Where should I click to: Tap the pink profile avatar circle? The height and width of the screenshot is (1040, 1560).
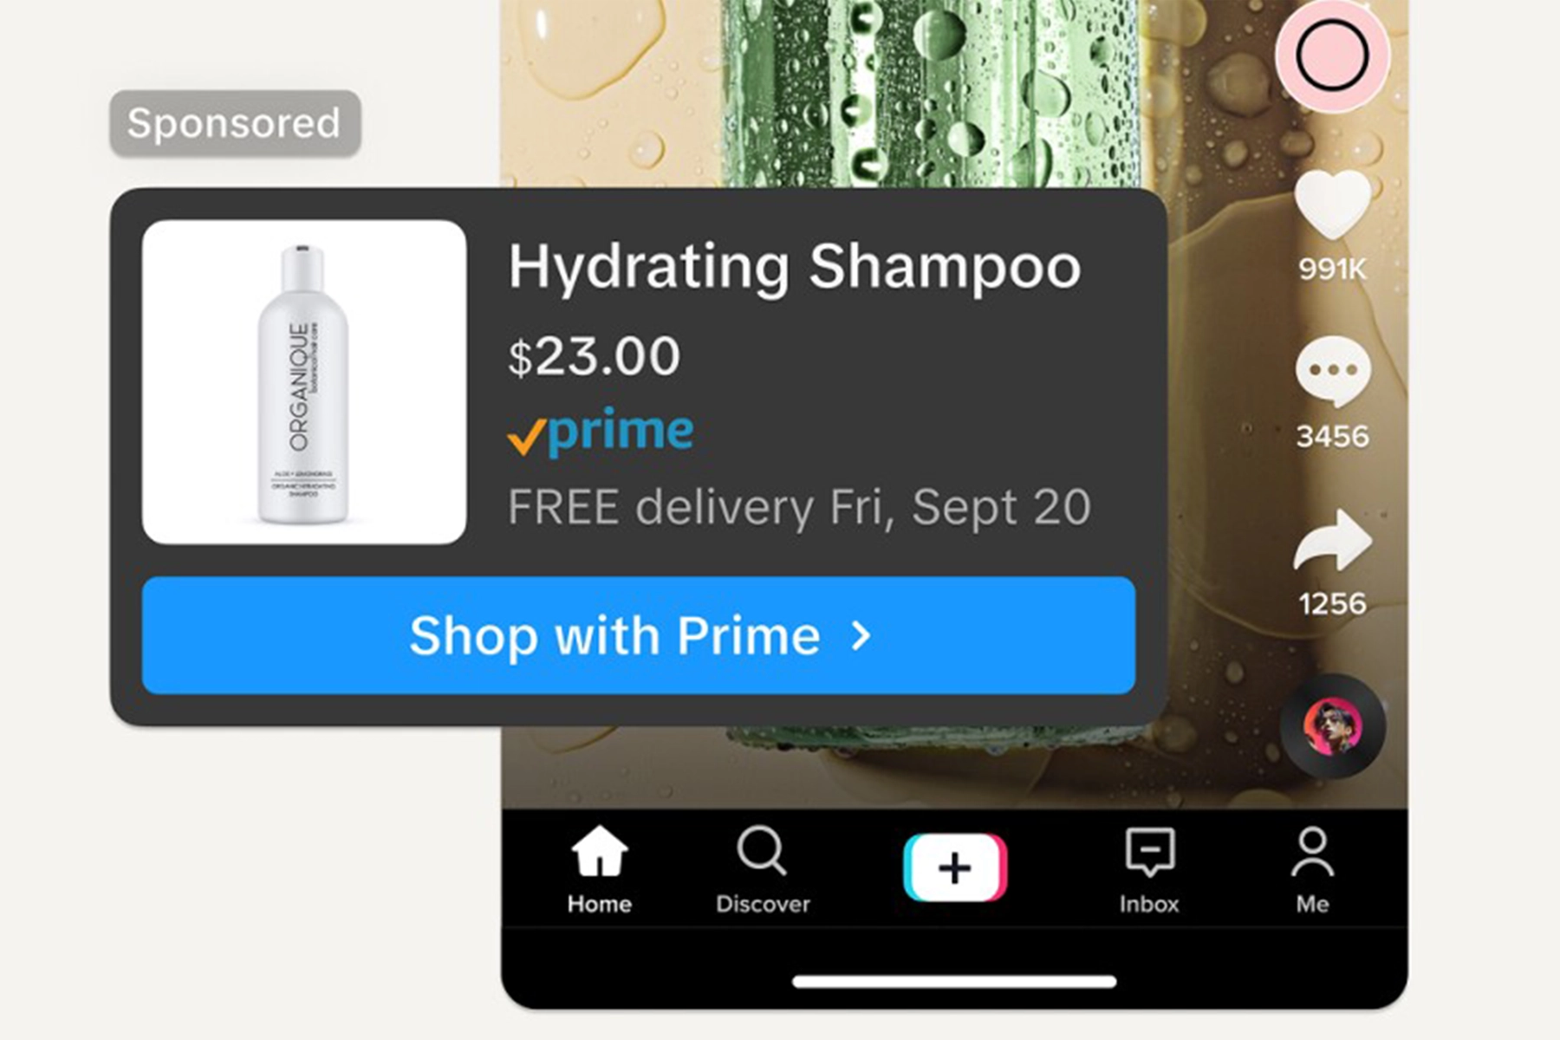pyautogui.click(x=1332, y=55)
